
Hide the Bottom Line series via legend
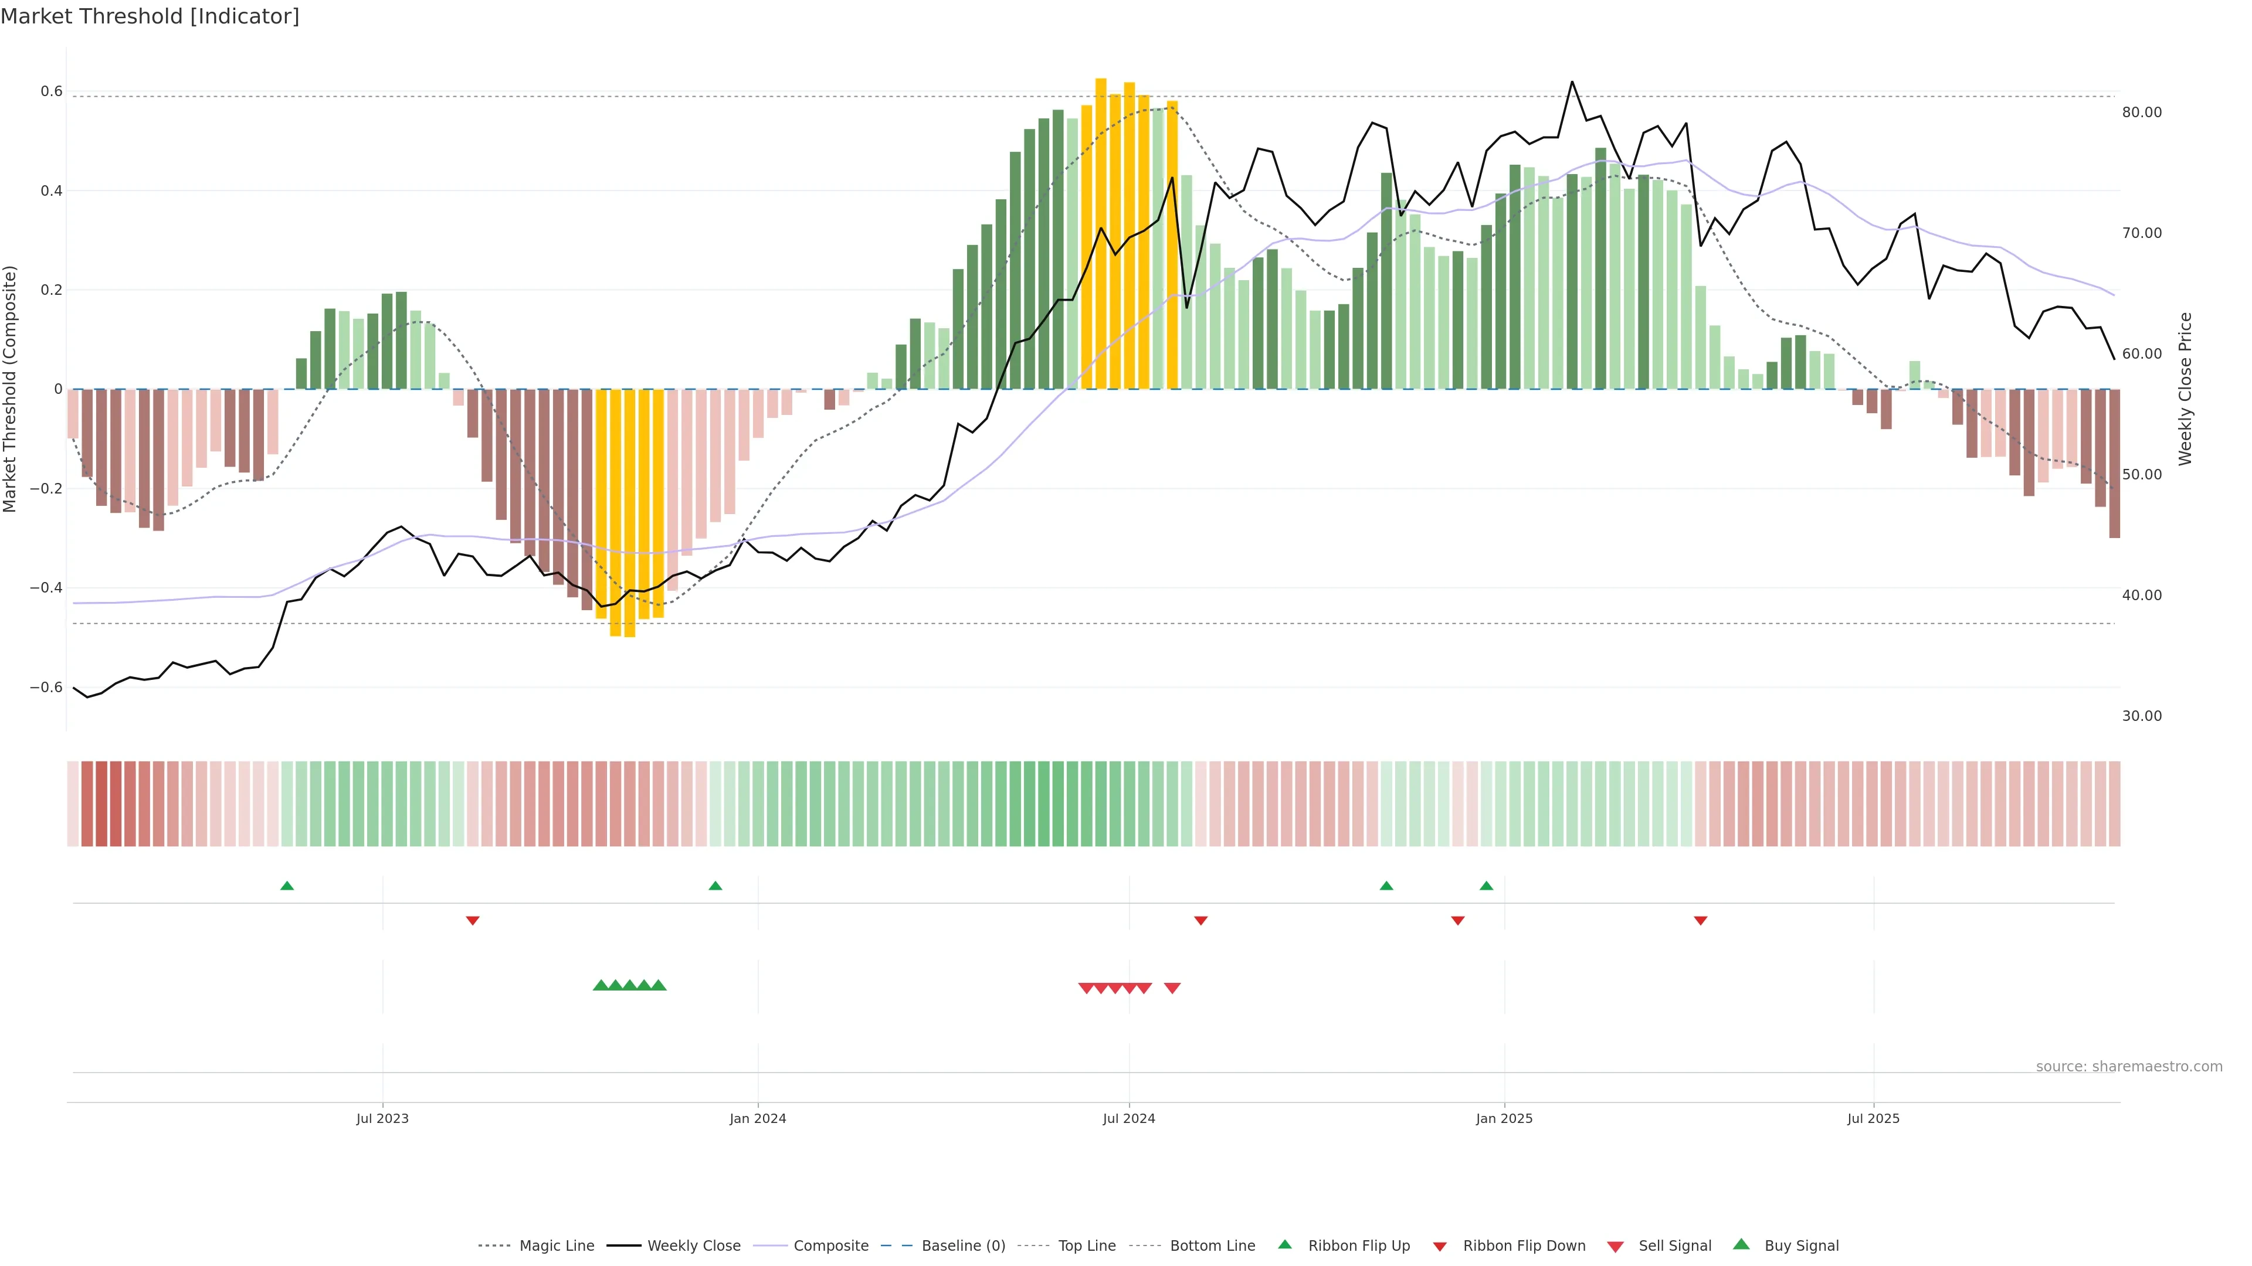[x=1212, y=1246]
